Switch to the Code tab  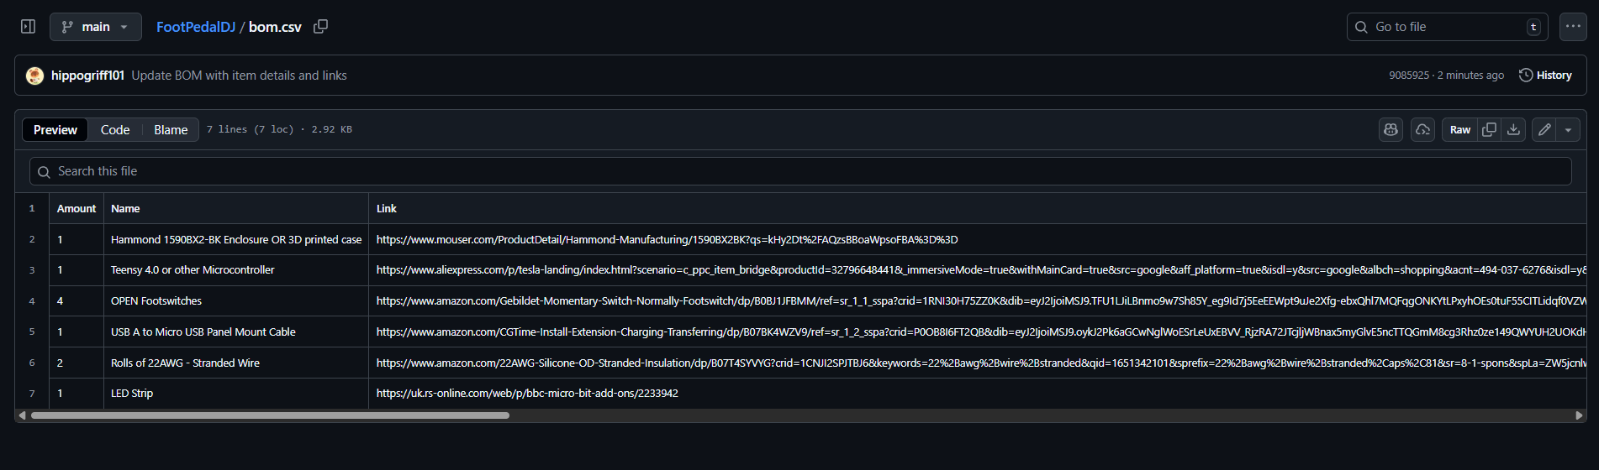click(115, 130)
